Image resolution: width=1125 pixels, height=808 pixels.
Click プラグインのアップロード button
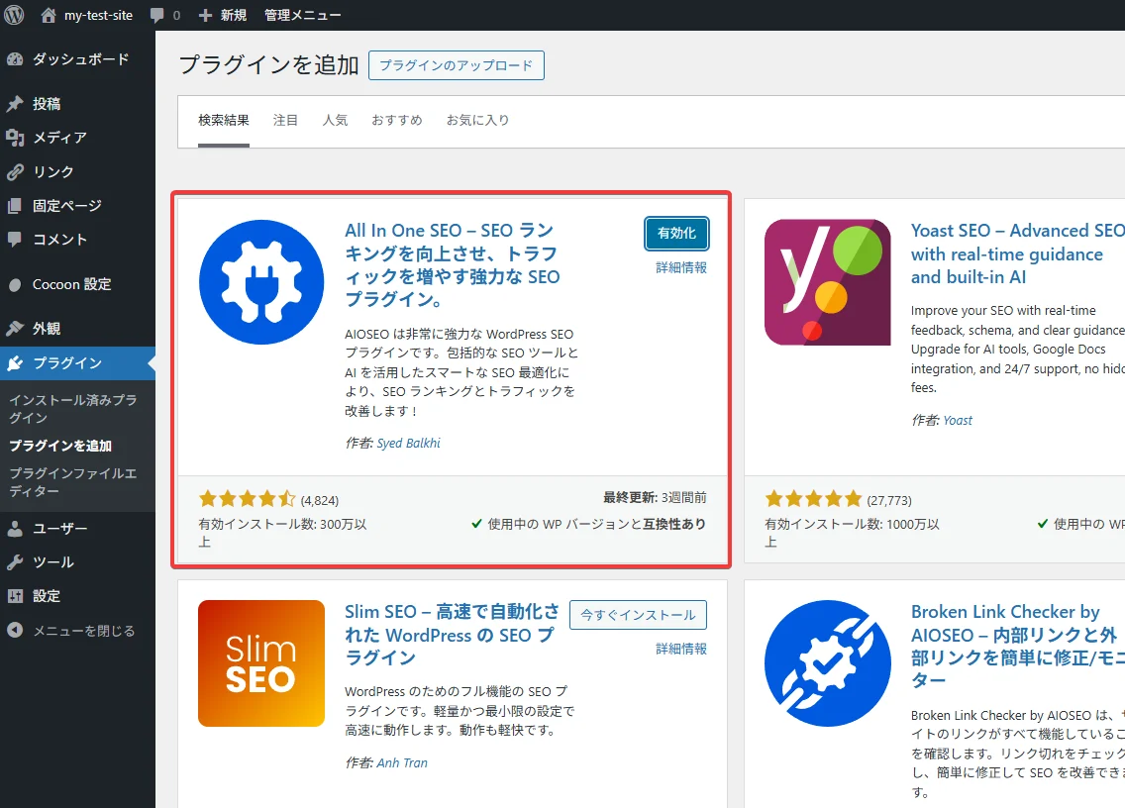[x=457, y=65]
